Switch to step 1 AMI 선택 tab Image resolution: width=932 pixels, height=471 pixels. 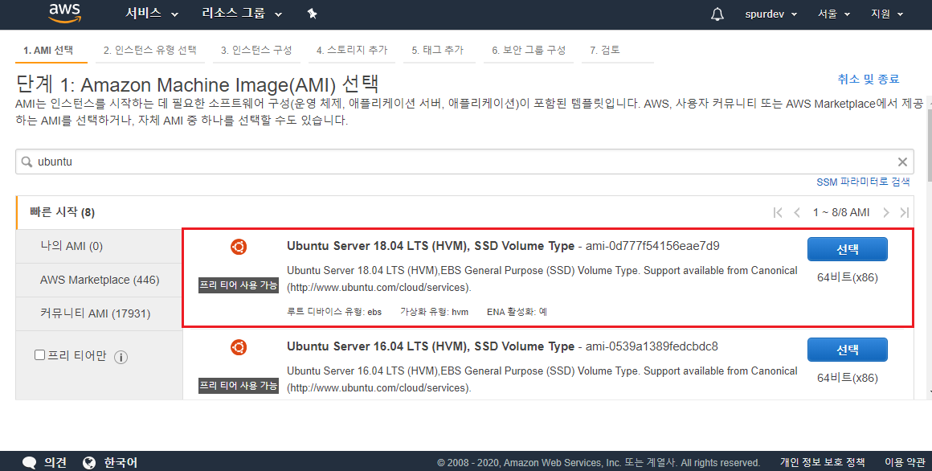tap(51, 51)
